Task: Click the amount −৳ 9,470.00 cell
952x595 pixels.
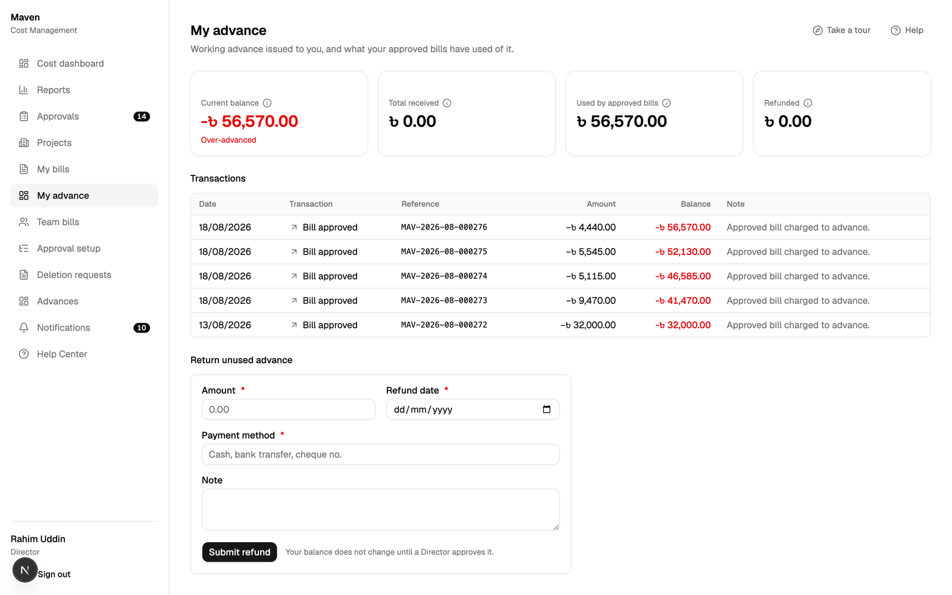Action: [591, 301]
